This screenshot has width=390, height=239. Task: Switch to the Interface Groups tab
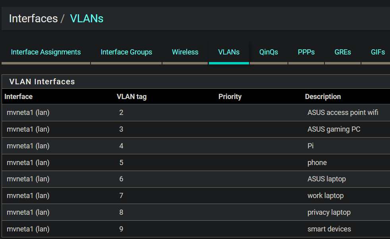(126, 52)
